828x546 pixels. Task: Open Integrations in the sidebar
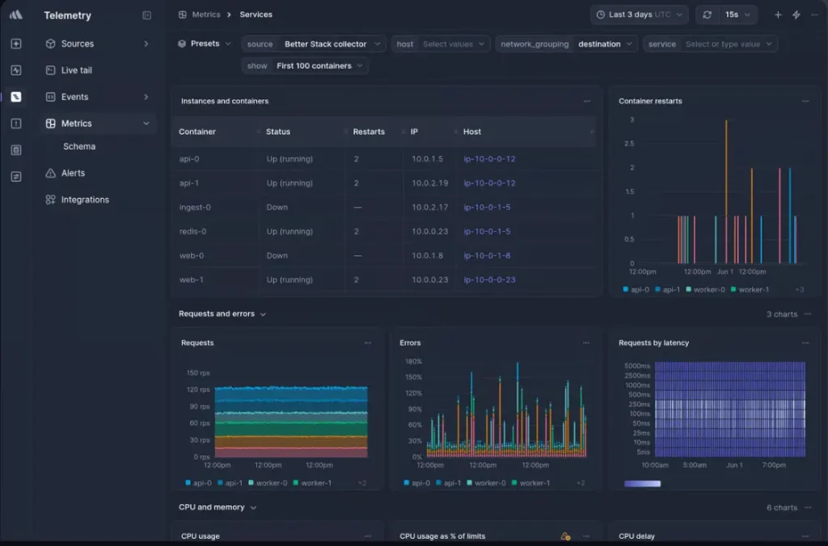(x=98, y=199)
